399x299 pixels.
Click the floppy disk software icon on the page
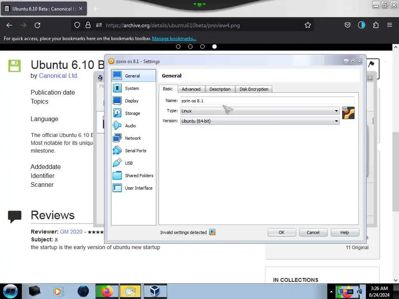14,66
